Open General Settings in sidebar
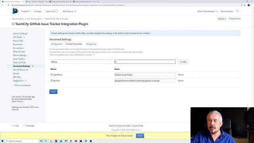The height and width of the screenshot is (143, 254). (x=20, y=33)
